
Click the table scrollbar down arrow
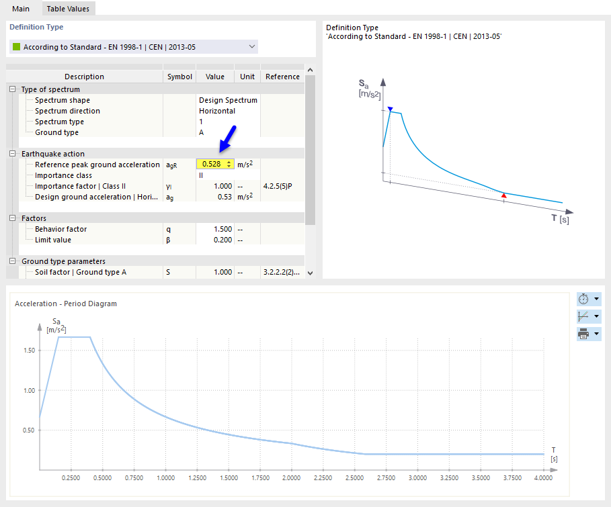309,273
